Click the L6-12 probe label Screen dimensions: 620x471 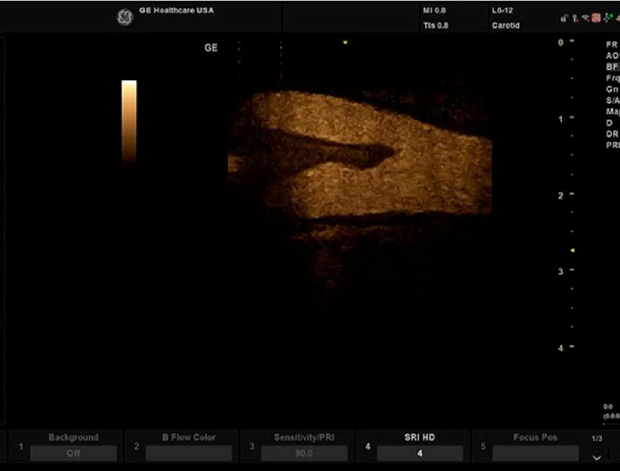click(502, 11)
